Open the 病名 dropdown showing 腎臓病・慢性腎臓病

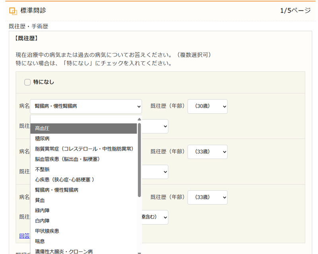click(x=86, y=106)
